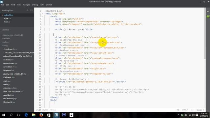210x118 pixels.
Task: Click the Brackets app icon in the title bar
Action: (x=1, y=2)
